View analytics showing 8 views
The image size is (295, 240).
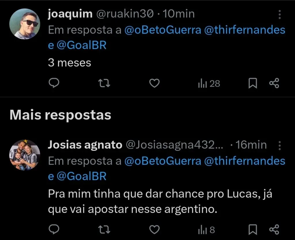tap(206, 230)
